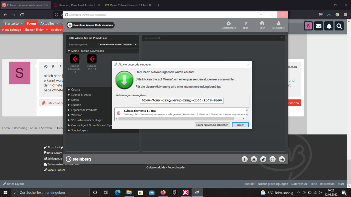Image resolution: width=351 pixels, height=197 pixels.
Task: Close the Aktivierungscode eingeben dialog
Action: click(x=248, y=65)
